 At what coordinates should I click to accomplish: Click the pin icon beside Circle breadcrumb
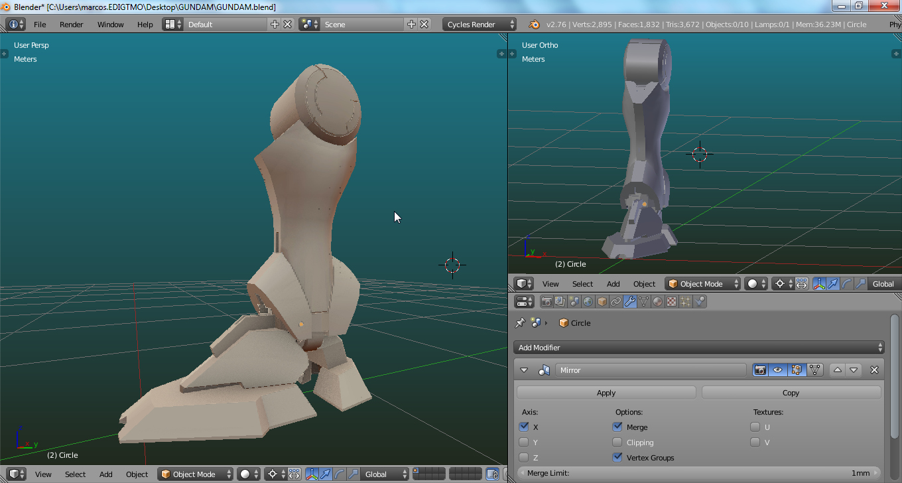pos(521,323)
